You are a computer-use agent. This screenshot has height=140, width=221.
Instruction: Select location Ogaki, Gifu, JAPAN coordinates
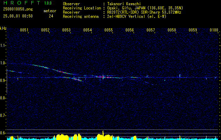[145, 8]
